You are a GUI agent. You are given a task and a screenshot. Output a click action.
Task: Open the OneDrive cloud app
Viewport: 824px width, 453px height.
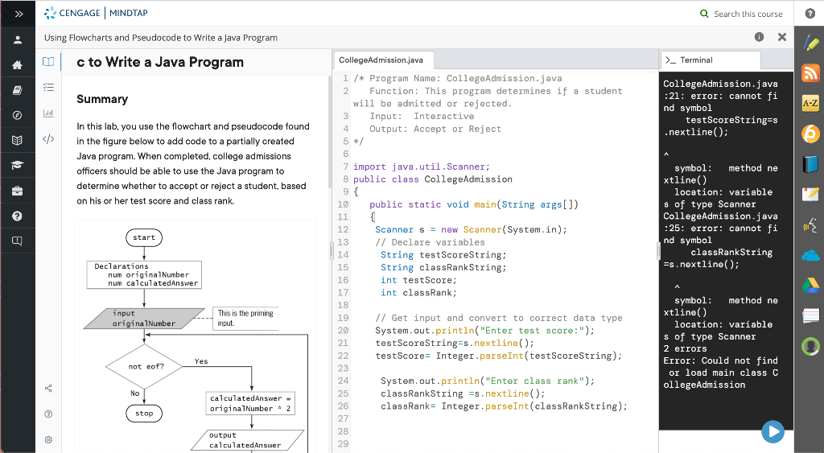coord(810,256)
